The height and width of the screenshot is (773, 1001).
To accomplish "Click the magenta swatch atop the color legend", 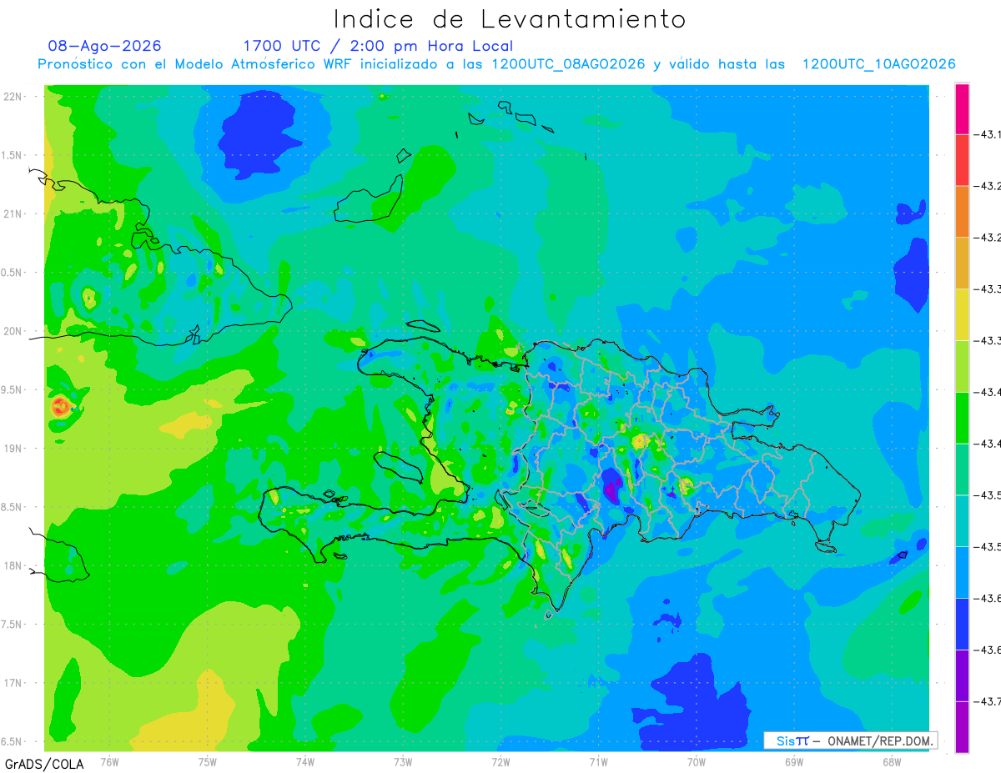I will click(962, 109).
